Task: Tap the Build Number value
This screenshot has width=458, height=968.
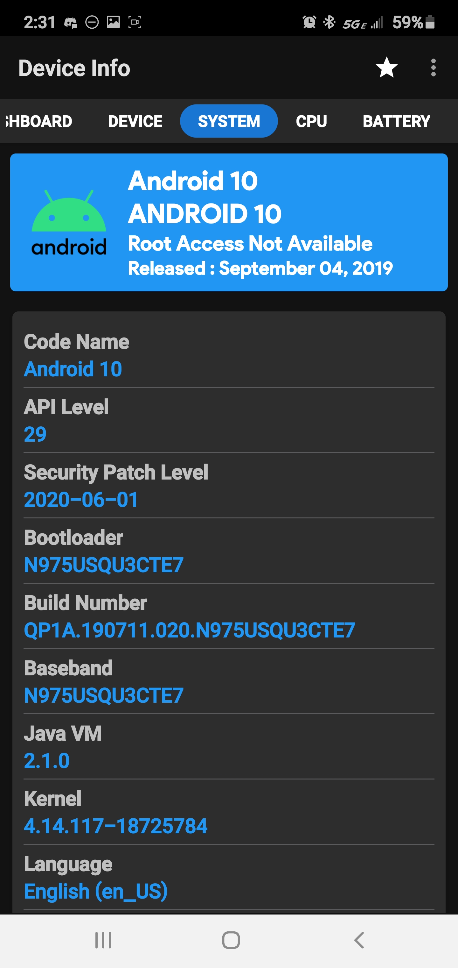Action: click(189, 630)
